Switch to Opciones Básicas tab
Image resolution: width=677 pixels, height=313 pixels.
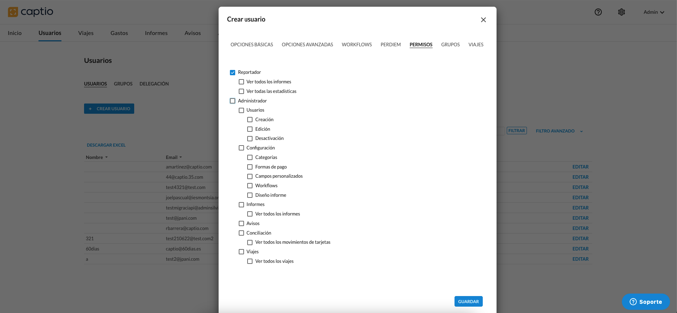click(x=252, y=45)
